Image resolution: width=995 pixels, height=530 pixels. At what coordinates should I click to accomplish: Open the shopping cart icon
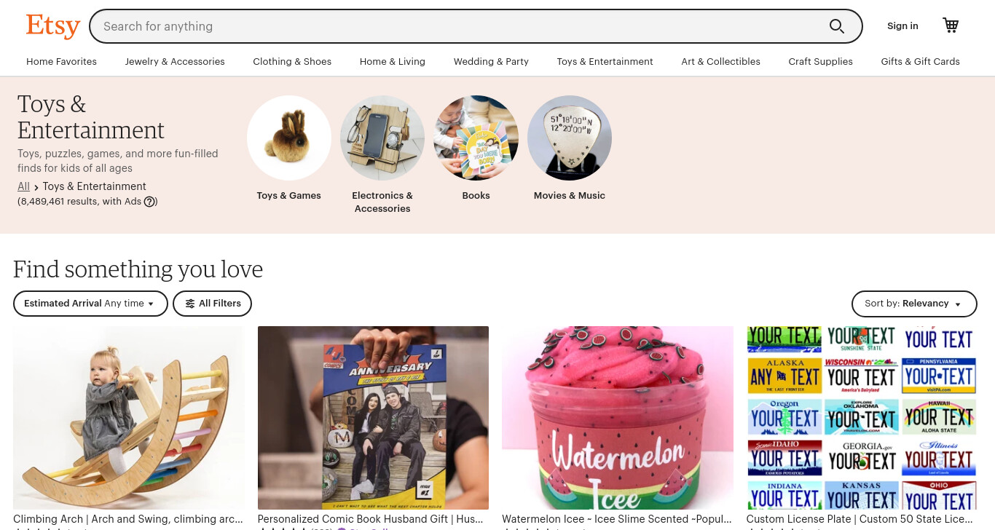pyautogui.click(x=951, y=25)
